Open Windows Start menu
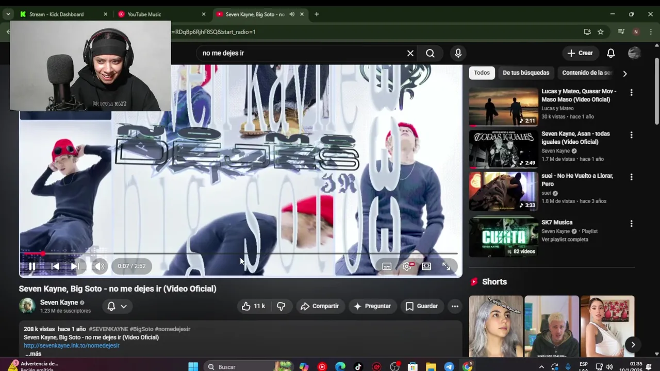This screenshot has height=371, width=660. tap(193, 367)
